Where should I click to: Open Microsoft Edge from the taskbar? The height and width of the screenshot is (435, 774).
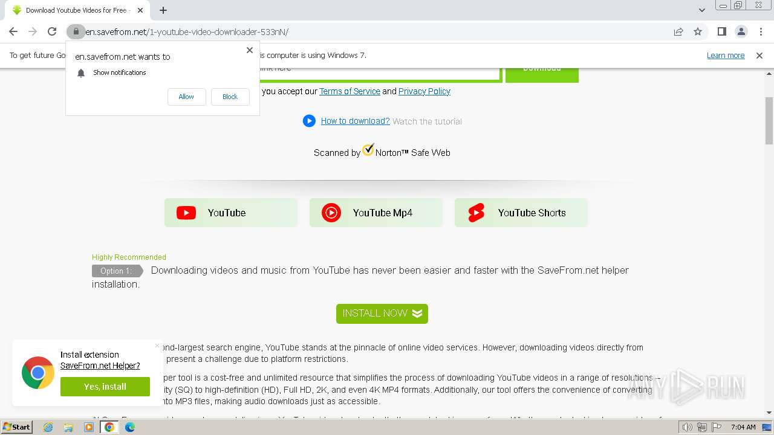[x=130, y=427]
